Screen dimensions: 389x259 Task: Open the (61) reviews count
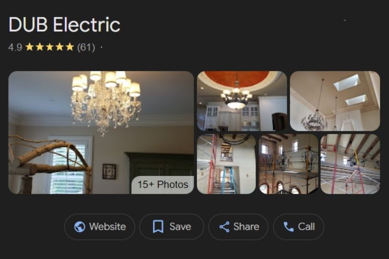[x=86, y=47]
